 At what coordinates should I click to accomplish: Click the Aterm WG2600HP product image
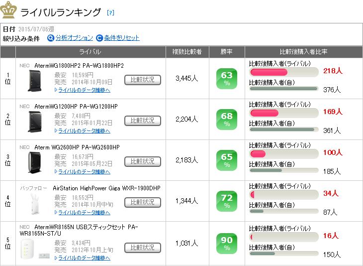click(35, 162)
